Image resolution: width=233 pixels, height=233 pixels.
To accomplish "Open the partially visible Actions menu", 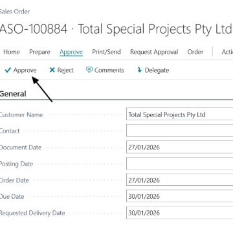I will [x=227, y=52].
